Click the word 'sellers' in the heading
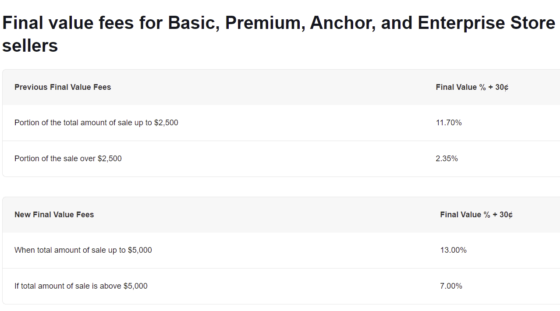Screen dimensions: 560x311 (x=30, y=45)
